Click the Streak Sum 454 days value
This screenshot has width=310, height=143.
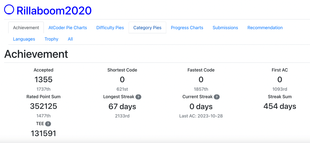[x=280, y=106]
